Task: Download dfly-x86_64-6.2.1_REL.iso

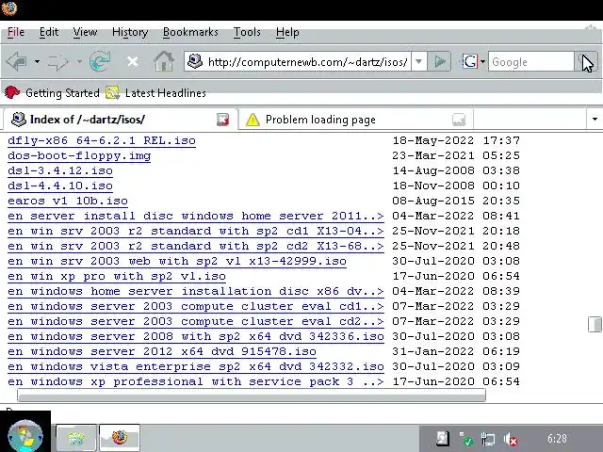Action: pos(102,140)
